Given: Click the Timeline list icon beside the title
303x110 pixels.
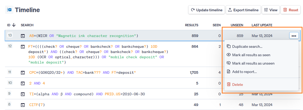Looking at the screenshot, I should point(9,10).
